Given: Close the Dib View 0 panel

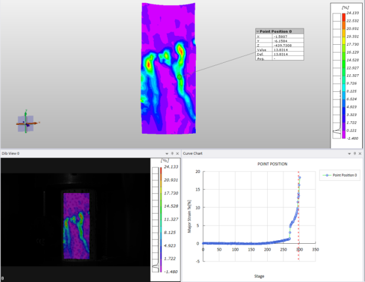Looking at the screenshot, I should point(177,153).
